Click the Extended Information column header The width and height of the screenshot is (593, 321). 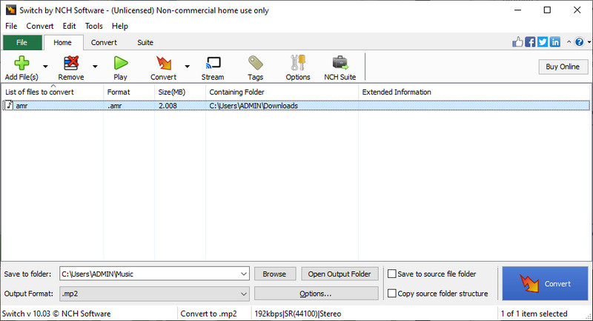(475, 92)
